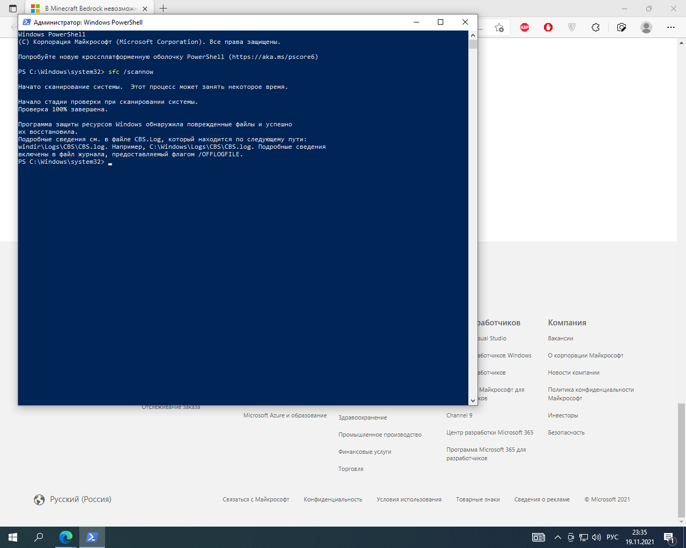The width and height of the screenshot is (686, 548).
Task: Open Программа Microsoft 365 для разработчиков link
Action: point(486,454)
